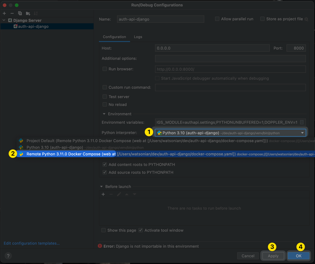
Task: Switch to the Logs tab
Action: [x=138, y=37]
